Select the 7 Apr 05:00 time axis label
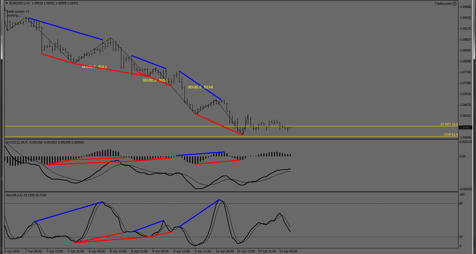 (33, 251)
